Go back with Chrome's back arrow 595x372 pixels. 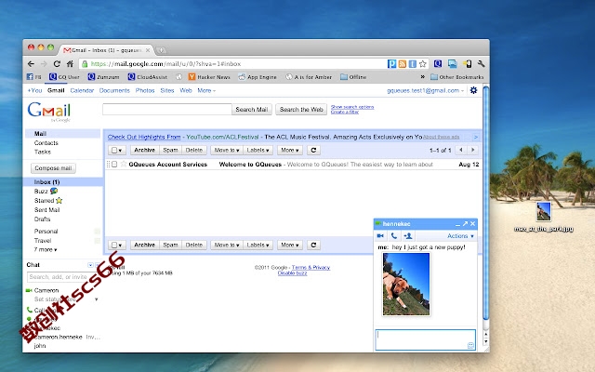(31, 64)
